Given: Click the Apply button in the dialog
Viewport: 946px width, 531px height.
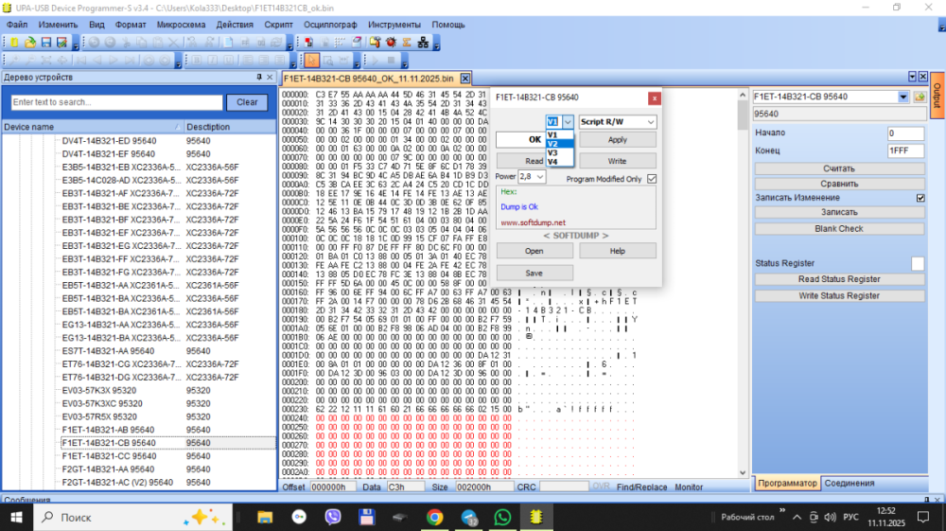Looking at the screenshot, I should [617, 139].
